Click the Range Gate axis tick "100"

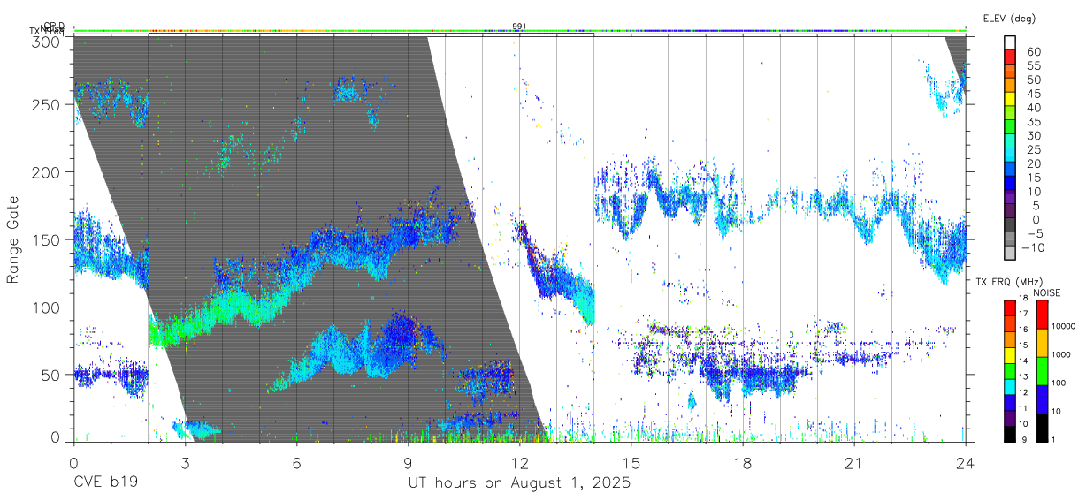click(x=46, y=307)
